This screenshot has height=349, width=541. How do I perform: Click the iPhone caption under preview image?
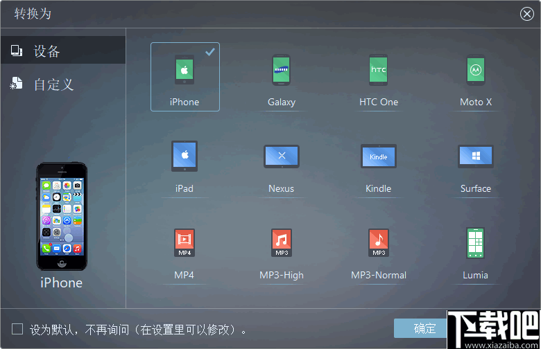point(62,283)
